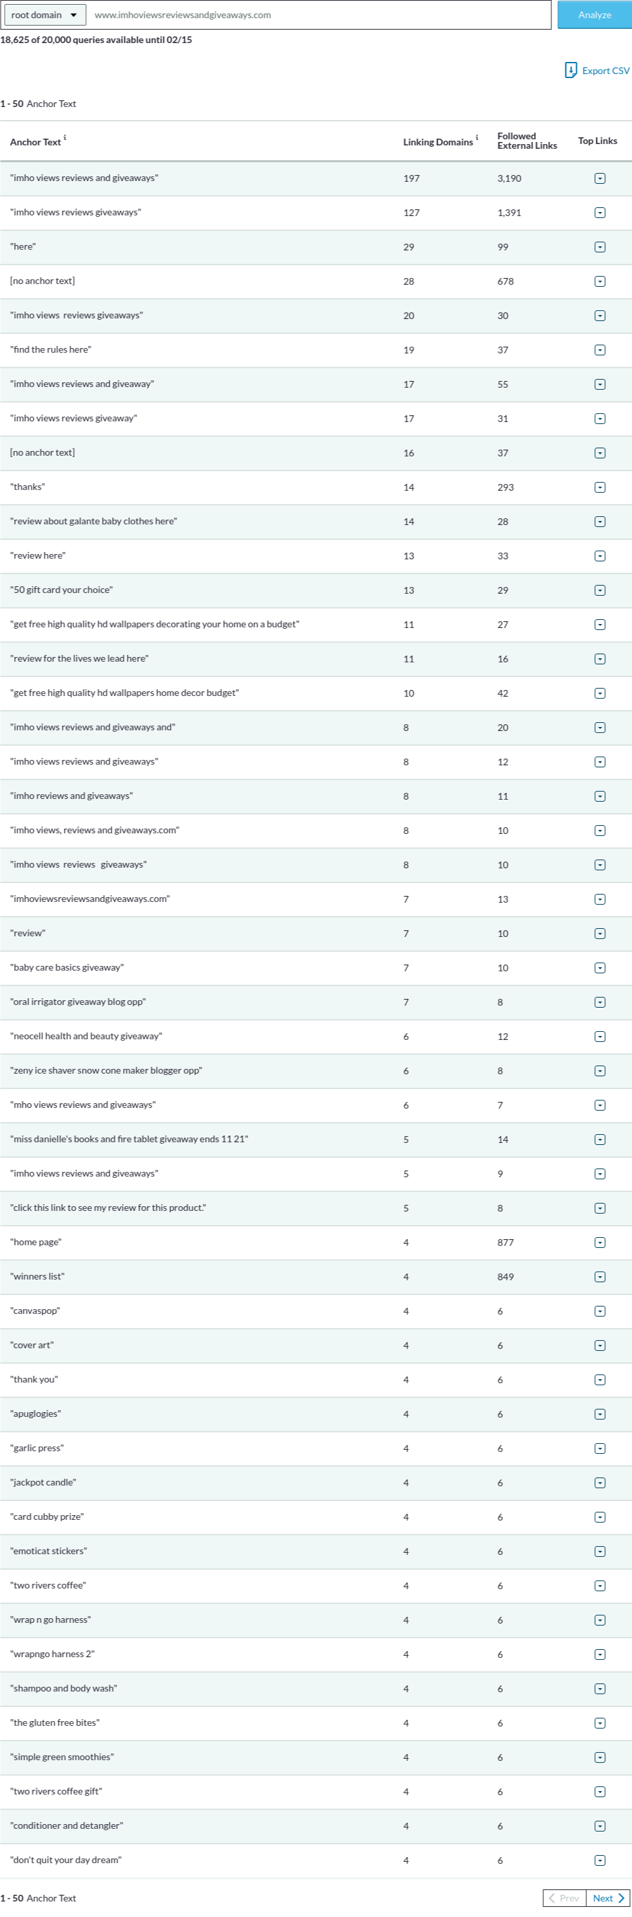Expand top links for "winners list"

pyautogui.click(x=599, y=1277)
